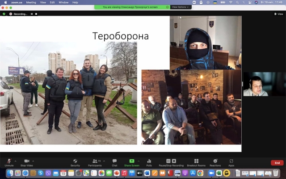Screen dimensions: 286x179
Task: Open Finder from the Dock
Action: pos(10,173)
